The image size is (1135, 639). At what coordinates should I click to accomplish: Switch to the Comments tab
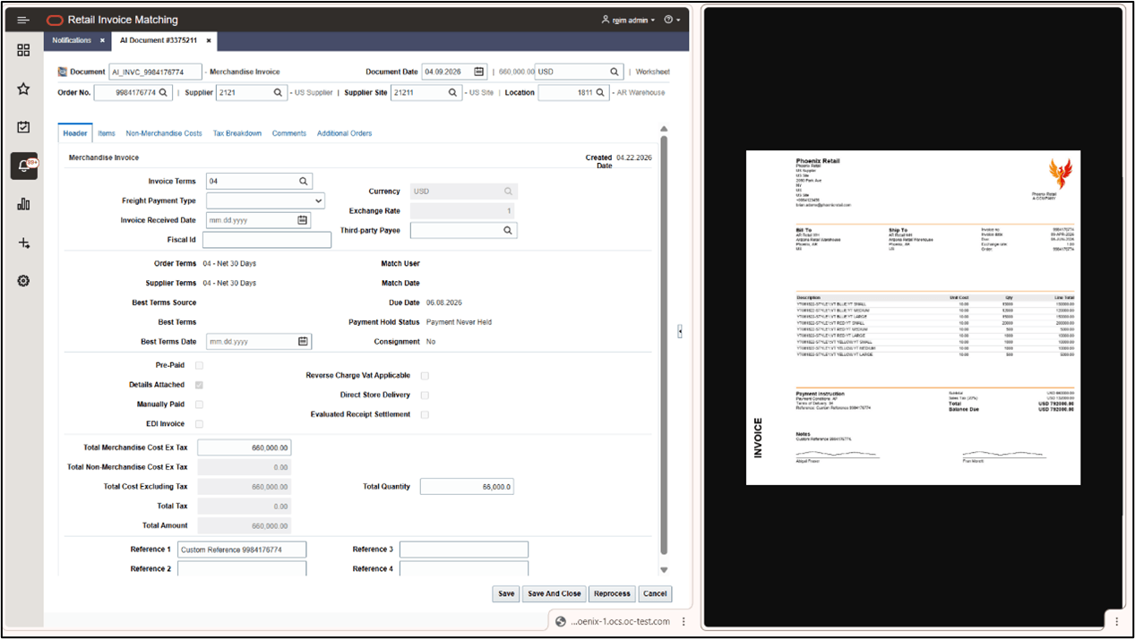289,133
